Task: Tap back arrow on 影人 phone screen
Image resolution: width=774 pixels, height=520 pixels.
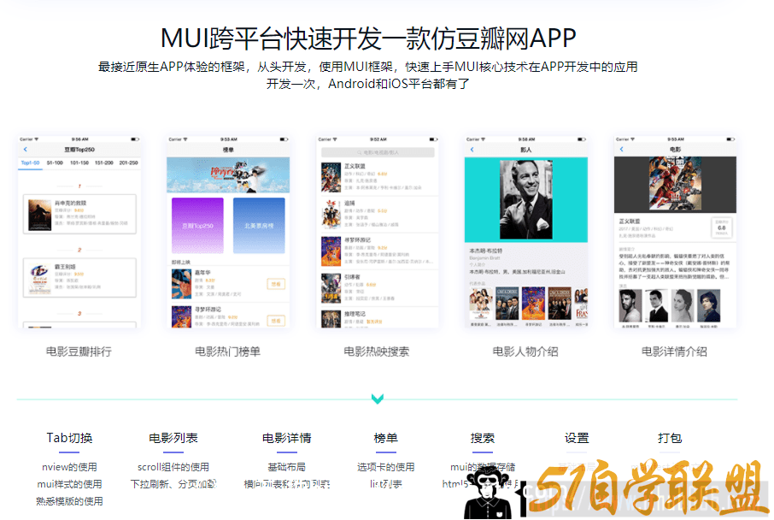Action: click(472, 150)
